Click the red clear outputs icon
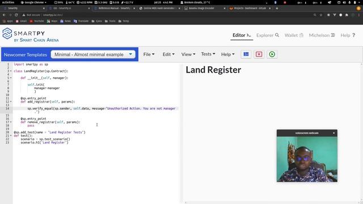This screenshot has height=204, width=363. click(x=259, y=54)
